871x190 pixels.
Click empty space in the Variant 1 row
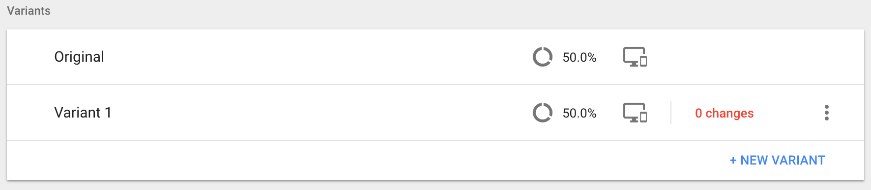[x=315, y=113]
